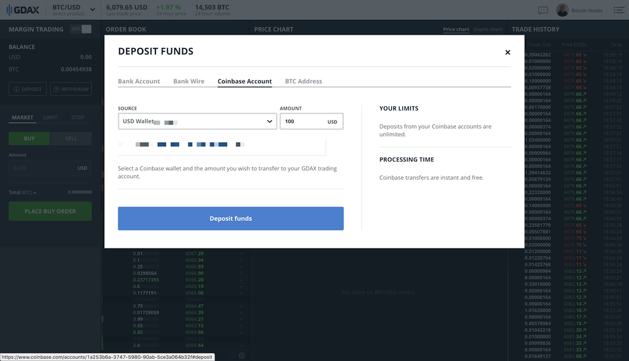The height and width of the screenshot is (361, 629).
Task: Click Place Buy Order button
Action: 50,211
